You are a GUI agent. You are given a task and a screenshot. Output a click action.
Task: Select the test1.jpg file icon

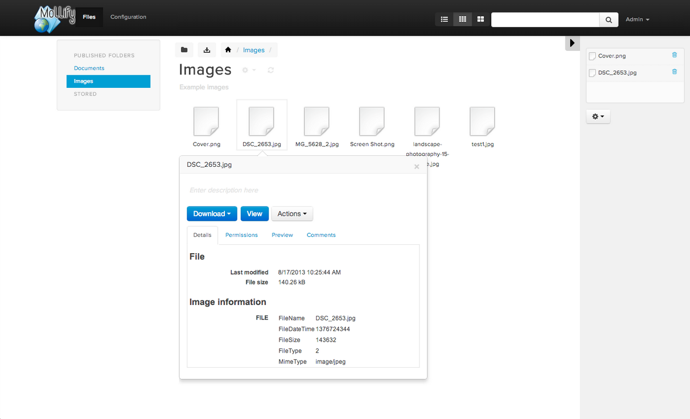pos(482,121)
